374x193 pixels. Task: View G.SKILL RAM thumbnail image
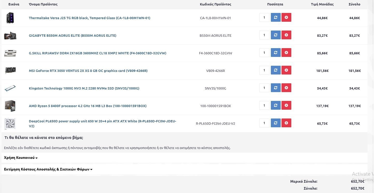10,53
